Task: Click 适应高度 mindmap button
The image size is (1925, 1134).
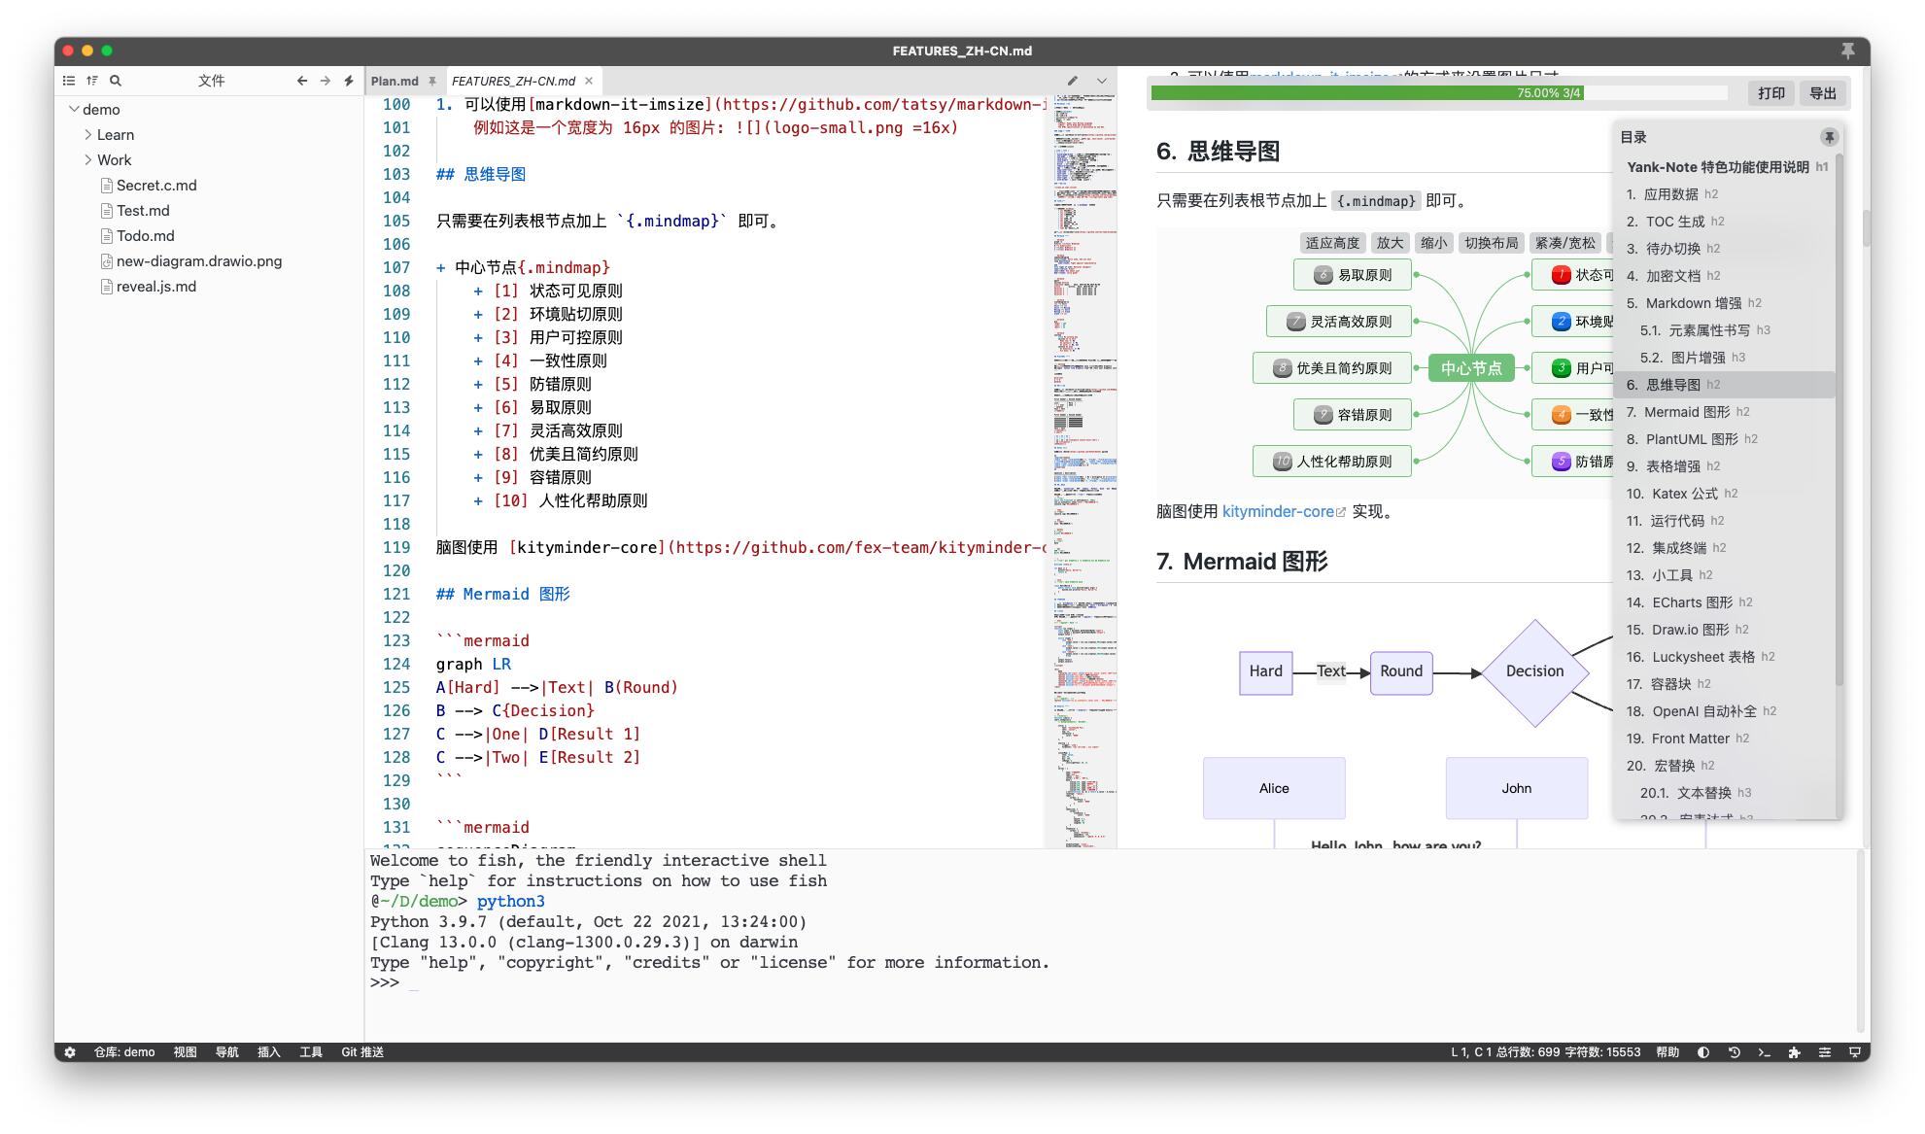Action: click(x=1332, y=243)
